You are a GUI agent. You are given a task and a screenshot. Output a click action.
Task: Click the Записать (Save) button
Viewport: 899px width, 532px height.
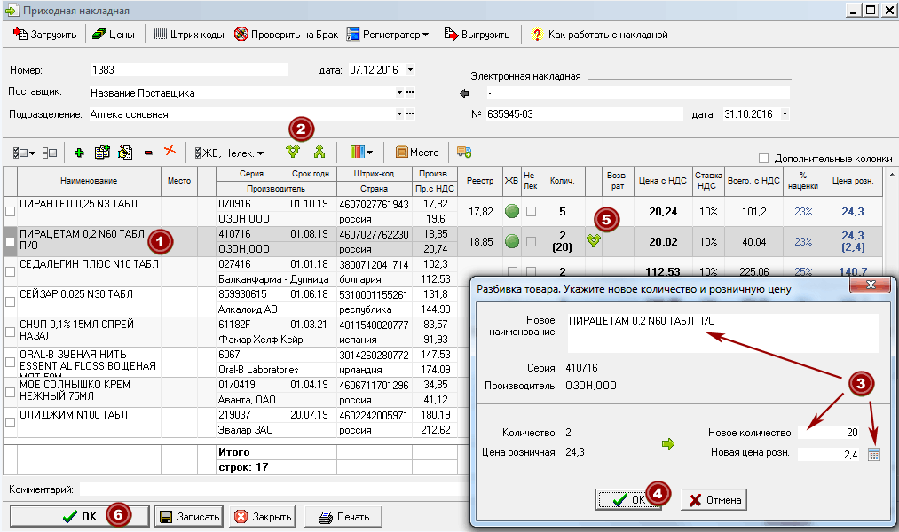189,517
